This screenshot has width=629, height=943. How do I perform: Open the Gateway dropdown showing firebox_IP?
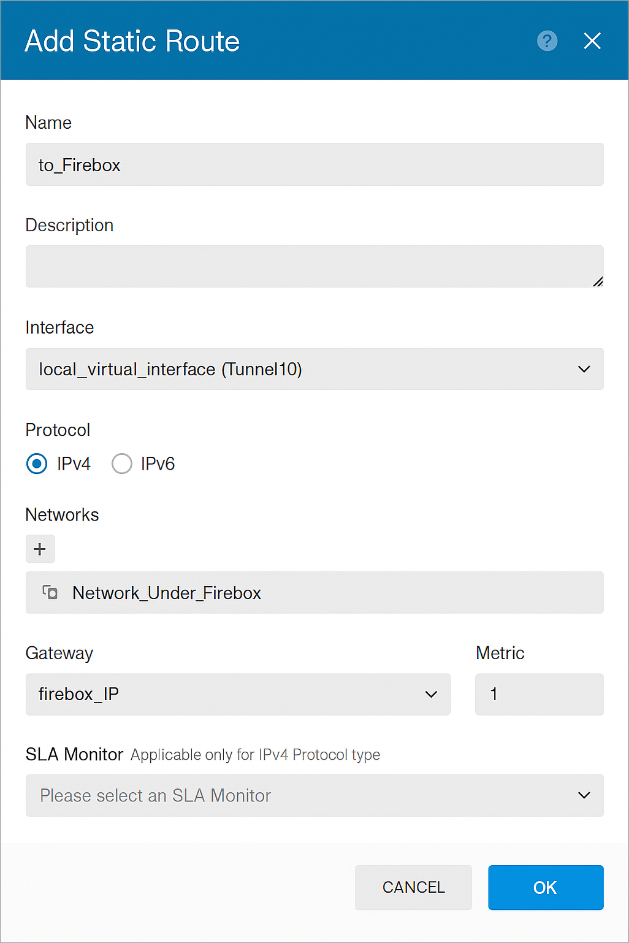pyautogui.click(x=238, y=694)
